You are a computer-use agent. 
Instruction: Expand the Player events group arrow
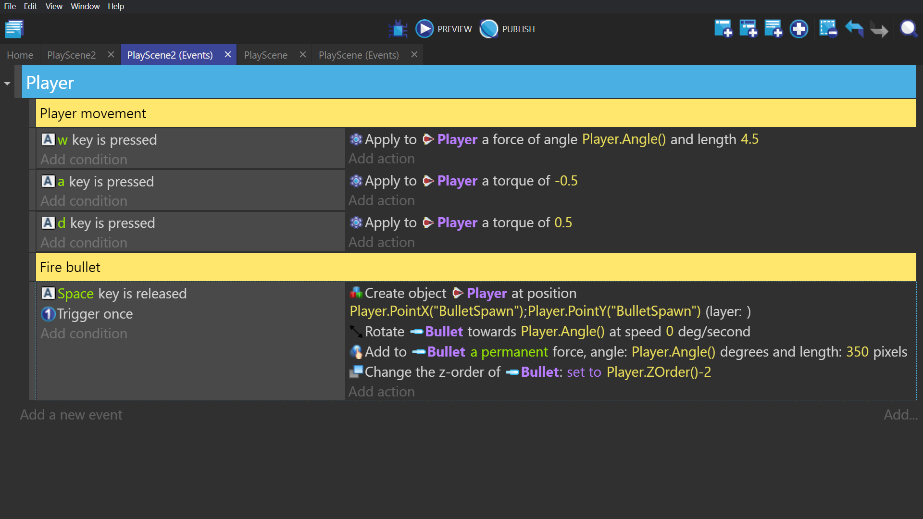click(x=7, y=82)
